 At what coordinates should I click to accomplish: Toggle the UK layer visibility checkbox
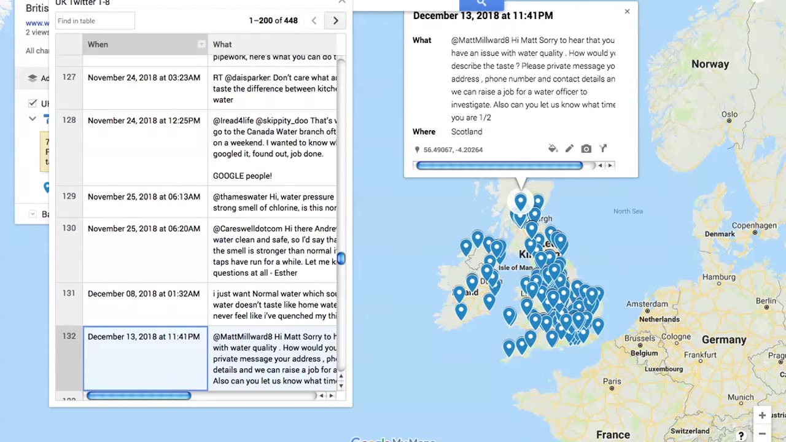pyautogui.click(x=33, y=103)
